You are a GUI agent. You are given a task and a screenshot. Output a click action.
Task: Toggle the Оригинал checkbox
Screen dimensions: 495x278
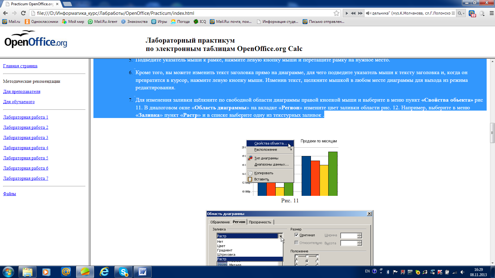[296, 235]
